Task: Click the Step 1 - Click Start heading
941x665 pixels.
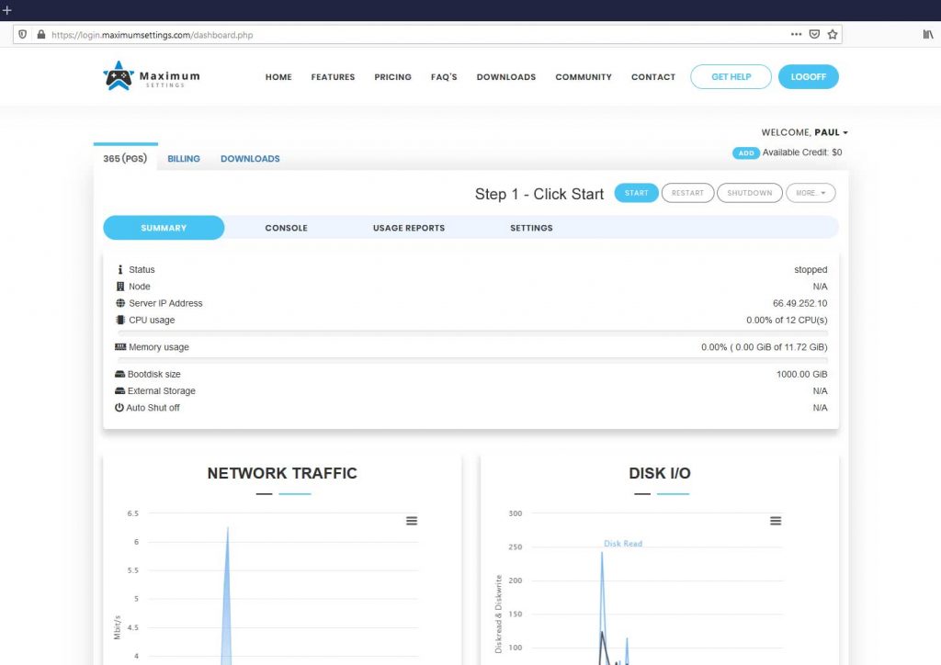Action: pos(539,195)
